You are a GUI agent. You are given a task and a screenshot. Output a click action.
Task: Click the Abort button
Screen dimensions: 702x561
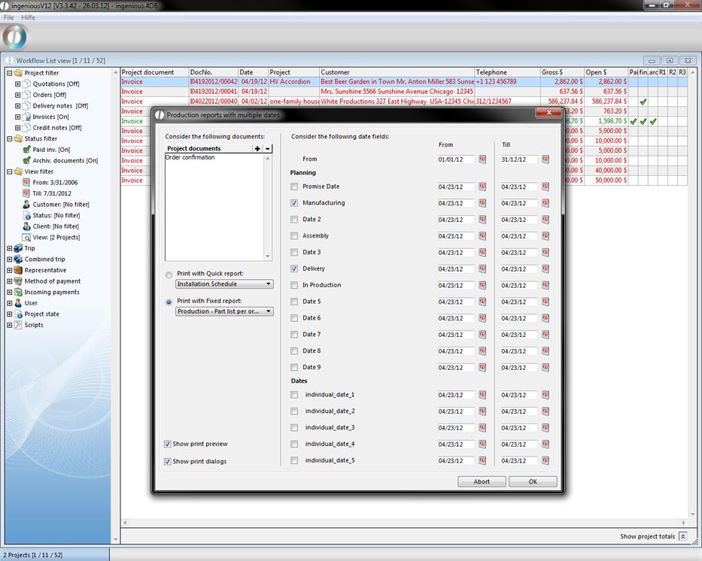(482, 482)
